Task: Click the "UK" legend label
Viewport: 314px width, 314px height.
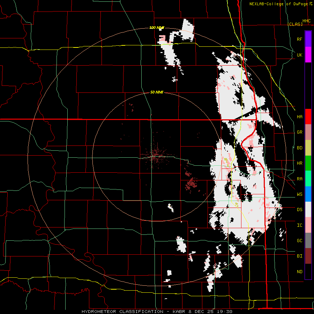Action: point(299,55)
